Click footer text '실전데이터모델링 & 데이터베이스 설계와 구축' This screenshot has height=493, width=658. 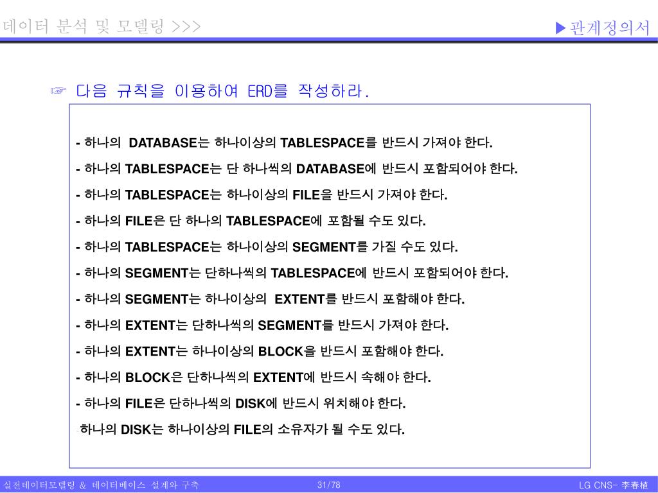(x=101, y=485)
